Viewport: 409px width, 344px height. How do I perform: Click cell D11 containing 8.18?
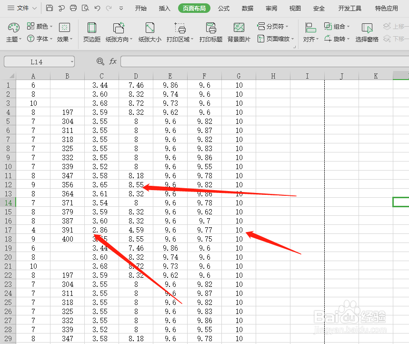click(x=136, y=176)
